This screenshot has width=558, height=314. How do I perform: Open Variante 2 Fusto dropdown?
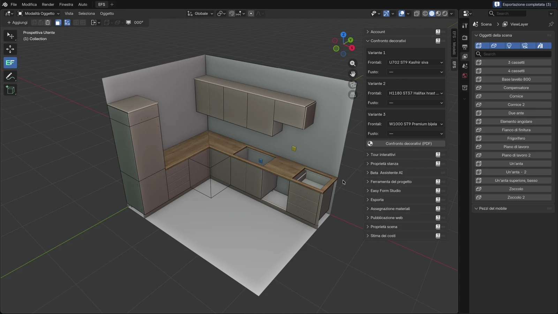[x=416, y=103]
